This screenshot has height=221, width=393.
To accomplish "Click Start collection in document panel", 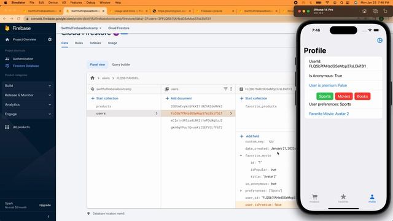I will click(x=254, y=98).
